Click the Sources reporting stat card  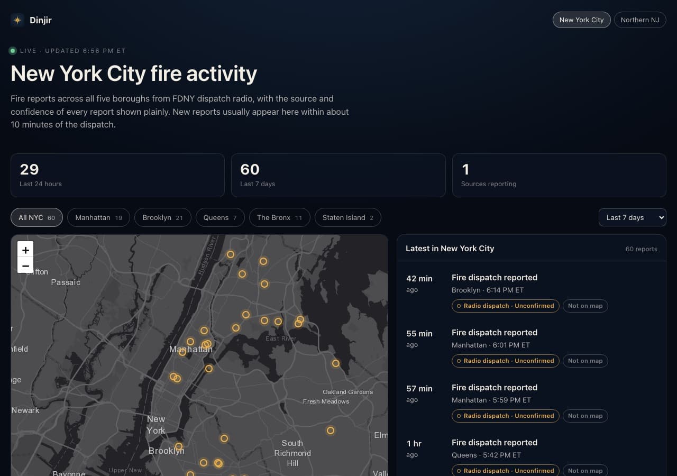[559, 175]
